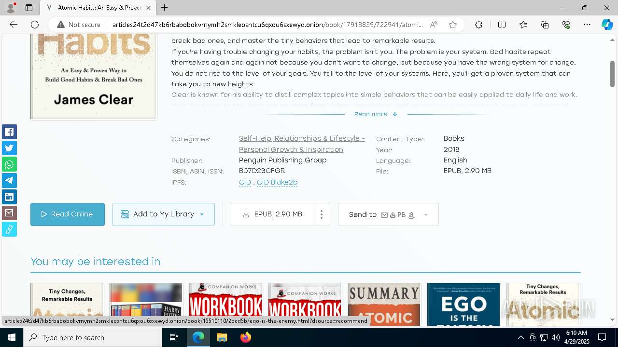Add this page to favorites
This screenshot has height=347, width=618.
[x=453, y=25]
